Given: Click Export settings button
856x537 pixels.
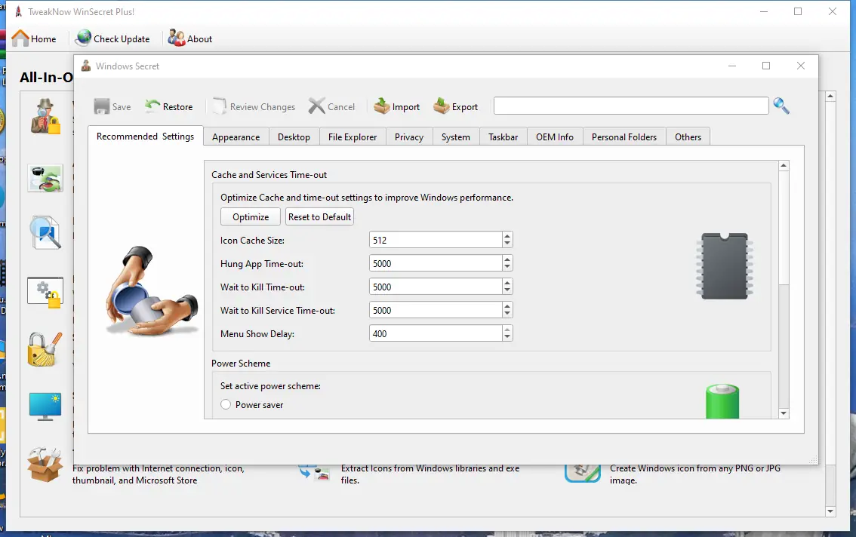Looking at the screenshot, I should (x=455, y=106).
